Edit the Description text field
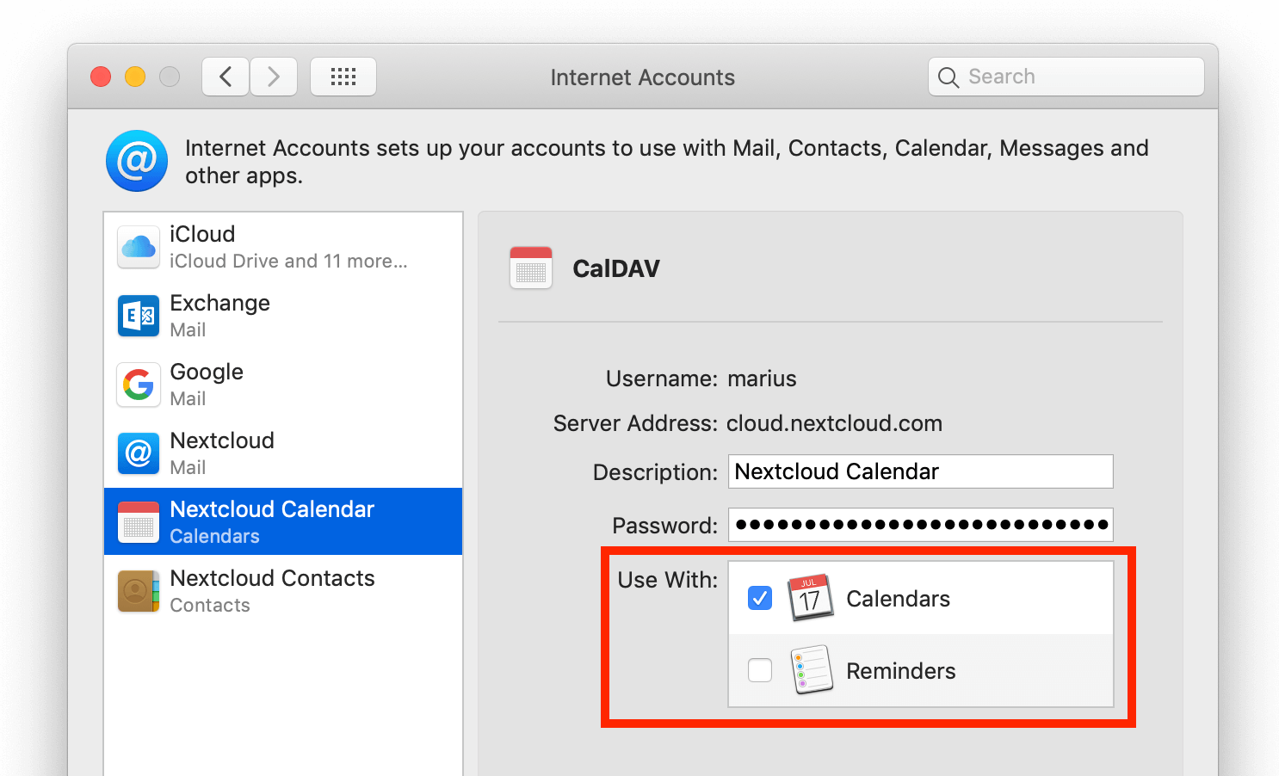This screenshot has height=776, width=1279. 920,471
